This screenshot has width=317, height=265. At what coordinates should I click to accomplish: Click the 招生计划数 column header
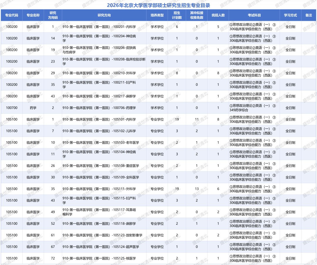pyautogui.click(x=177, y=15)
